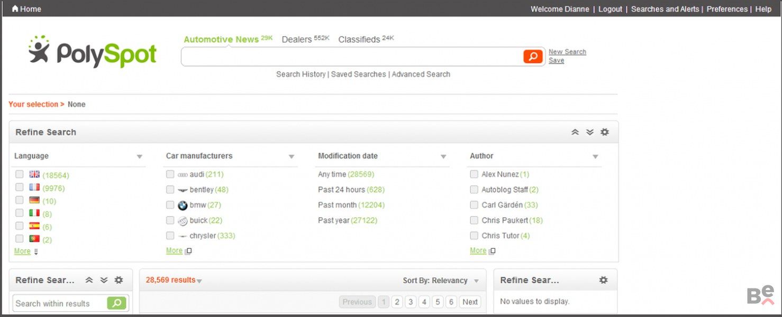Switch to the Classifieds tab
This screenshot has width=782, height=317.
pyautogui.click(x=359, y=40)
